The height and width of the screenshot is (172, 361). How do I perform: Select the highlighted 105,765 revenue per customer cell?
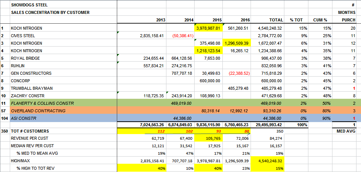coord(208,138)
